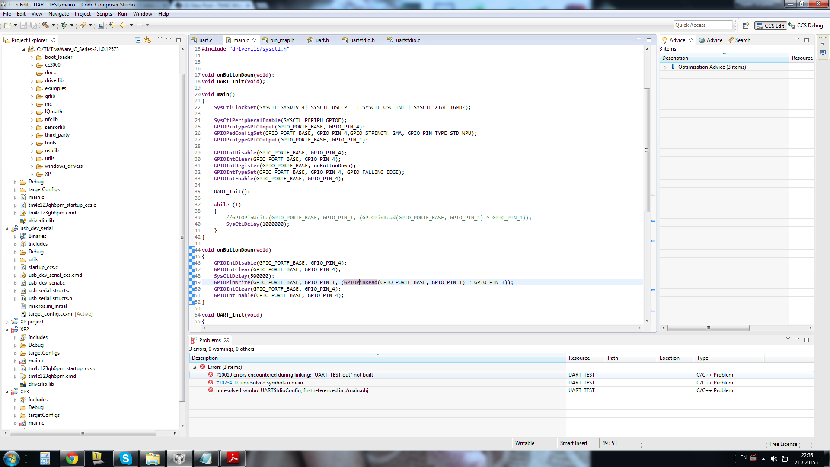
Task: Go to the last edit location
Action: 113,26
